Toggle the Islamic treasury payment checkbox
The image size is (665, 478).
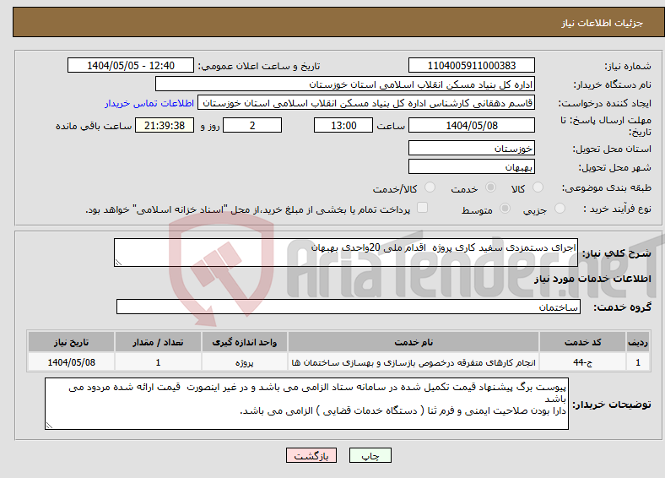click(423, 208)
